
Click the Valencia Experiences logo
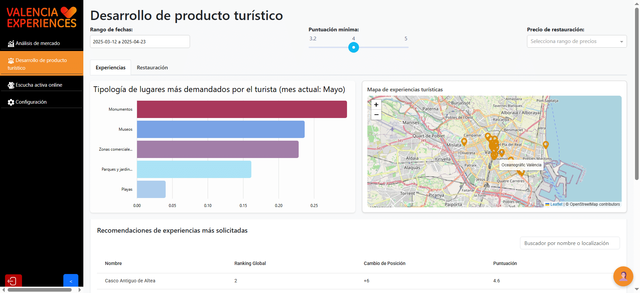click(42, 17)
